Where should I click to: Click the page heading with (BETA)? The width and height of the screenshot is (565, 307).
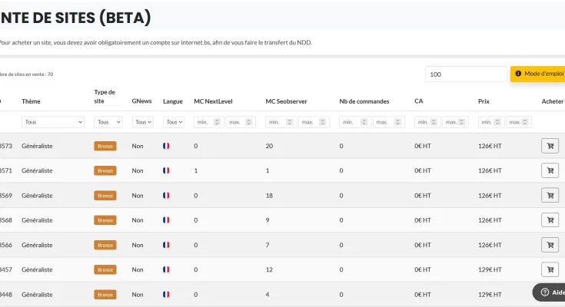75,18
